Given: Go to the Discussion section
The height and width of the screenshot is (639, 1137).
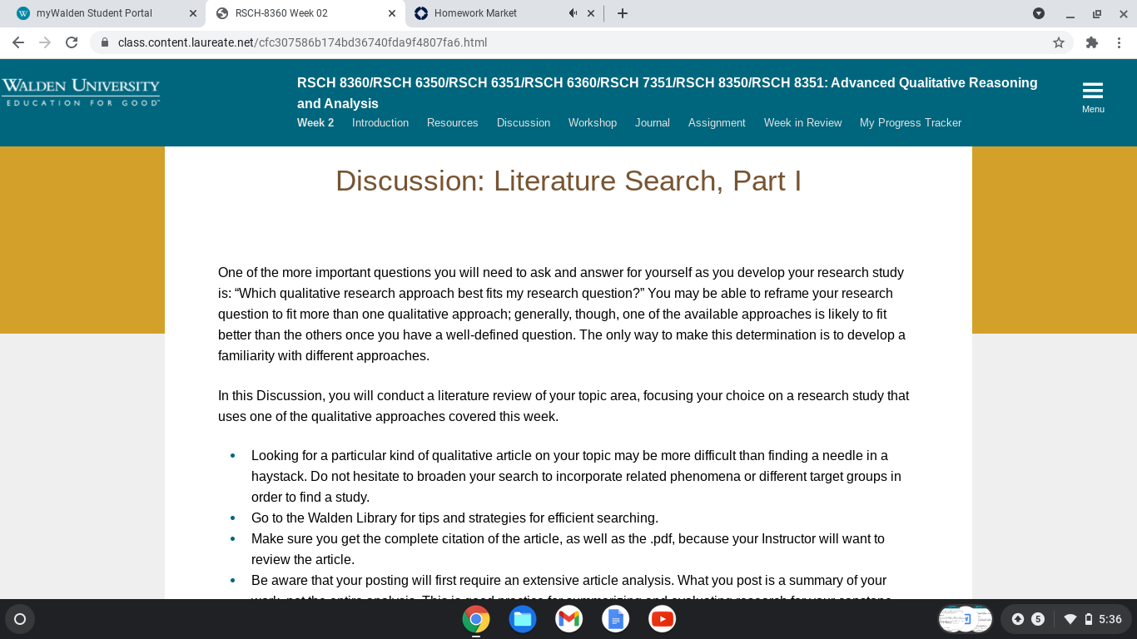Looking at the screenshot, I should tap(524, 122).
